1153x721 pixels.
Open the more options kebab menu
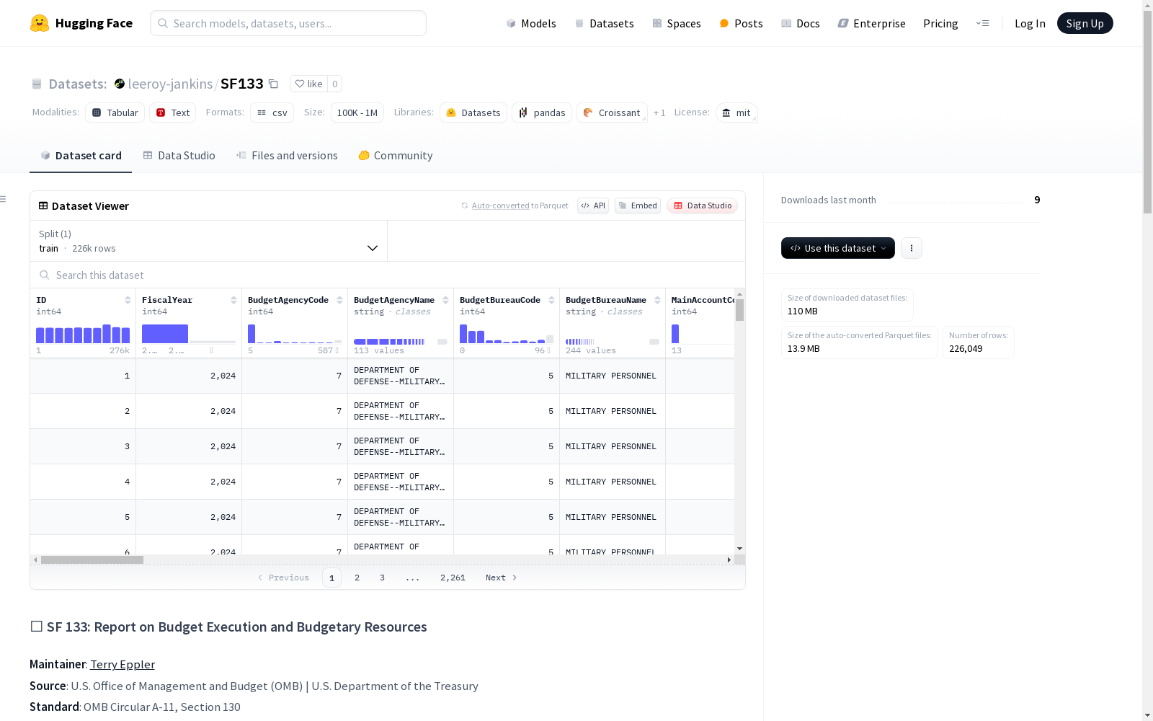click(x=912, y=248)
